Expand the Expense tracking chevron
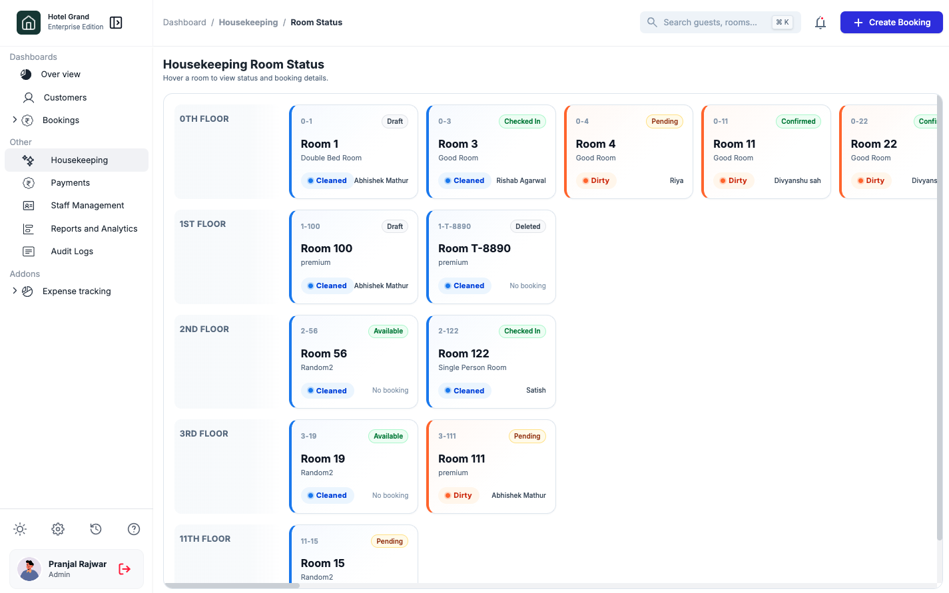Screen dimensions: 949x593 point(15,291)
